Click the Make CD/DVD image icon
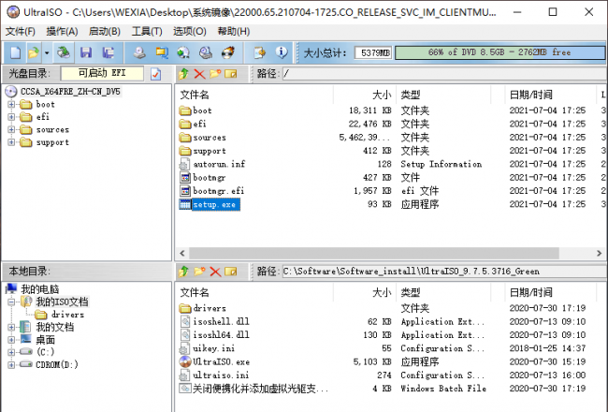608x412 pixels. pyautogui.click(x=139, y=52)
